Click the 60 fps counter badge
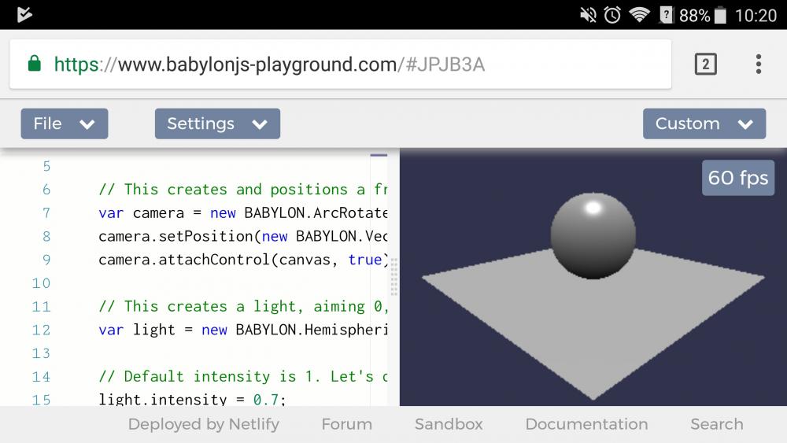 point(737,178)
